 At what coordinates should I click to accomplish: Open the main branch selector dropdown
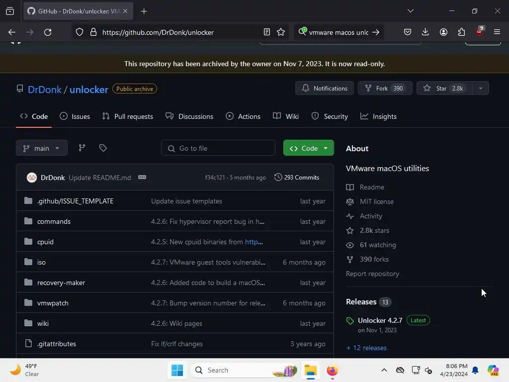[x=42, y=148]
